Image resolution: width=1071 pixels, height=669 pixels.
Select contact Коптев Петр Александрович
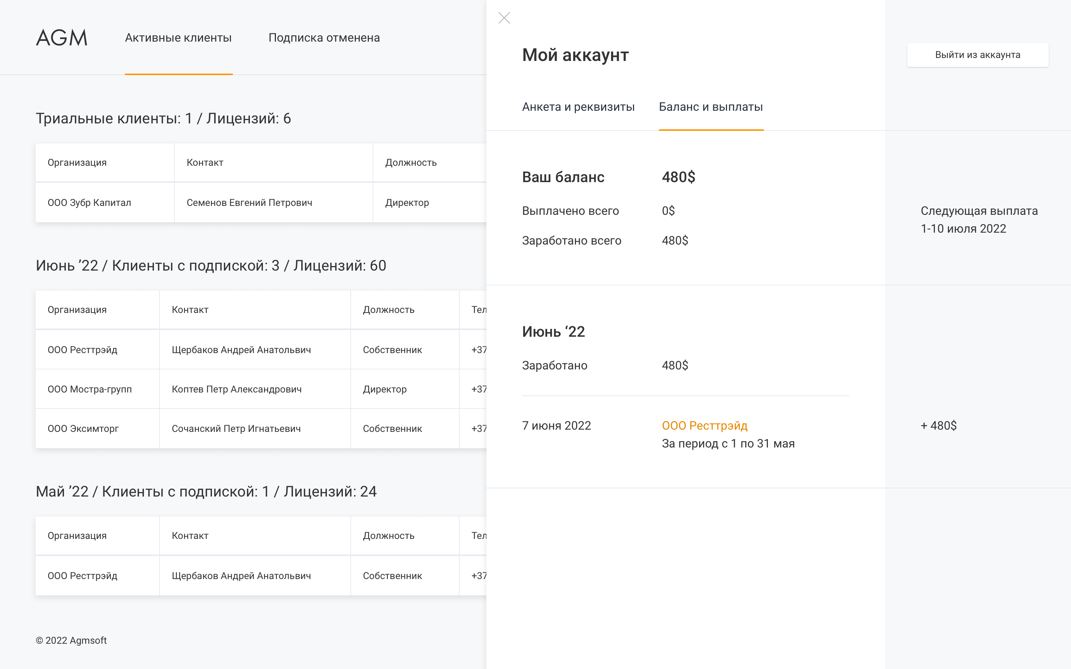coord(237,390)
